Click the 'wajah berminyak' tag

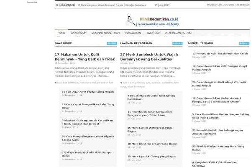[x=136, y=87]
